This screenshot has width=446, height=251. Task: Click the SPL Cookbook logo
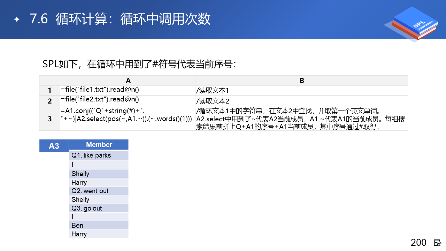pos(410,24)
